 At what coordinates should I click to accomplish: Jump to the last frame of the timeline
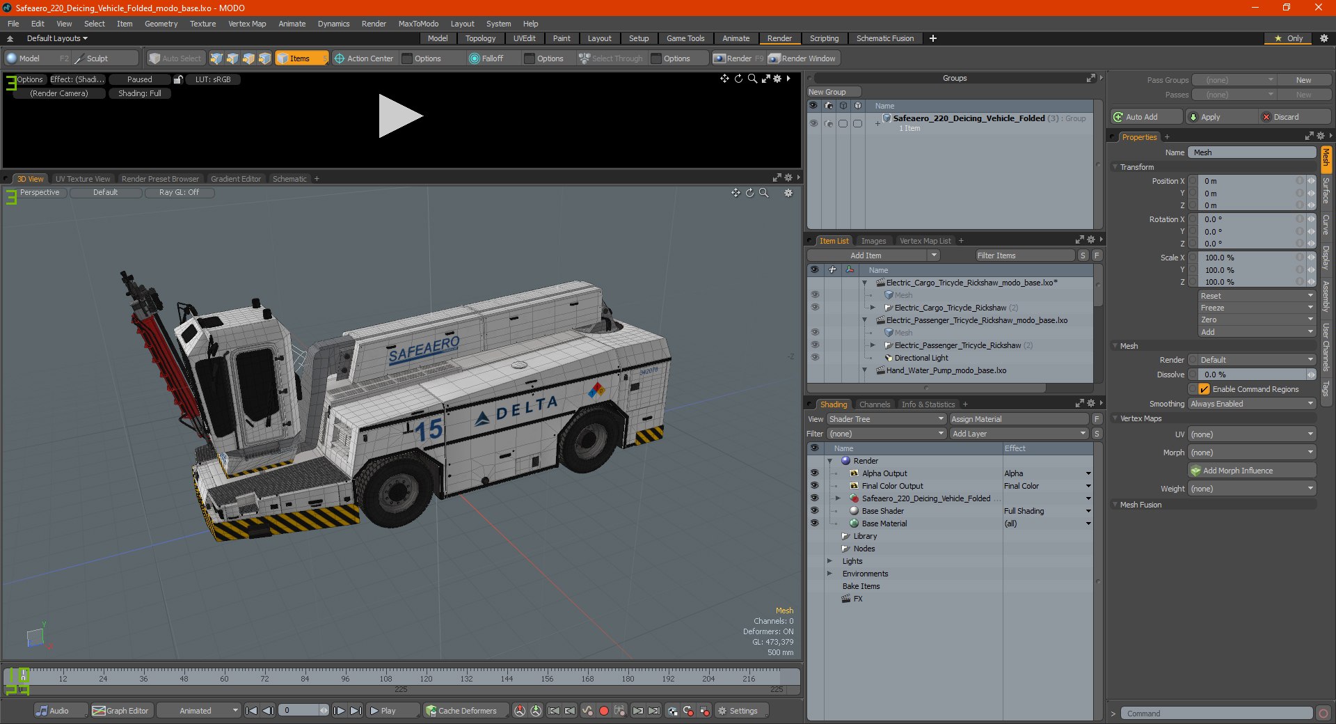point(356,711)
